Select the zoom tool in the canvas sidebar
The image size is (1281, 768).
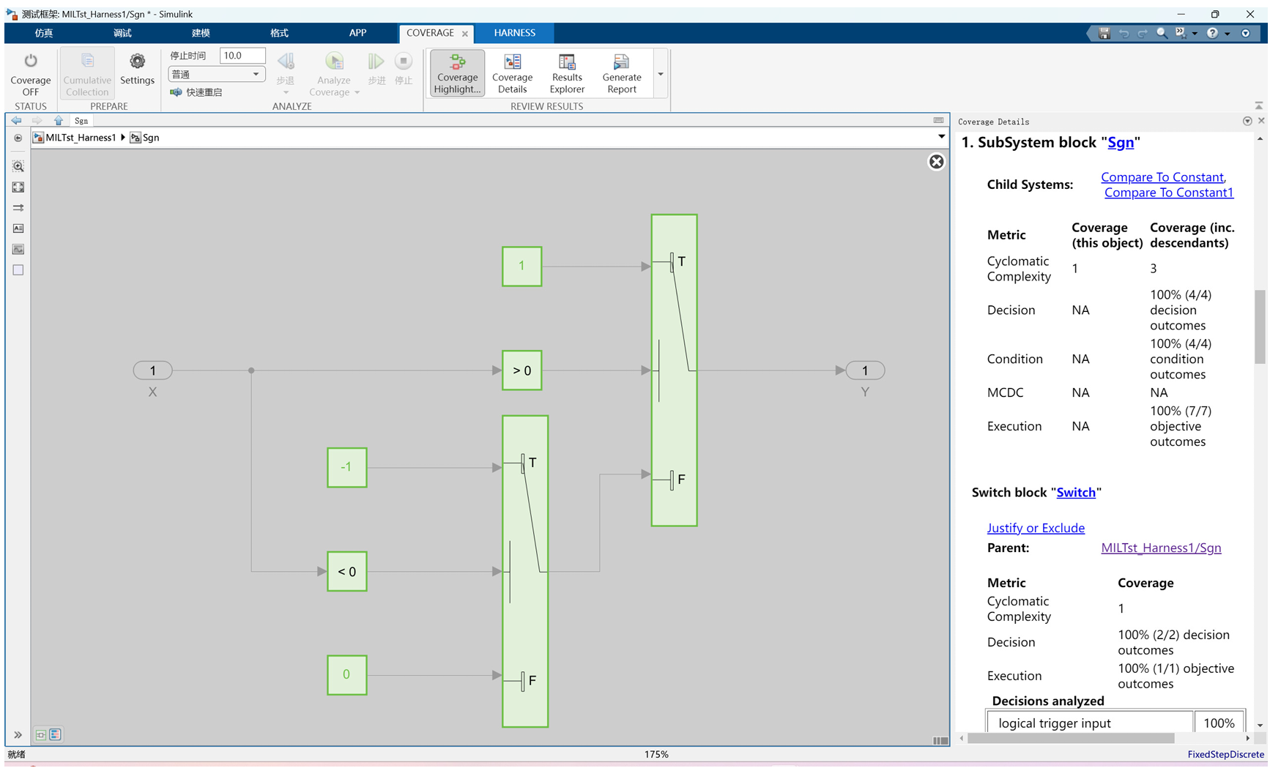point(18,166)
